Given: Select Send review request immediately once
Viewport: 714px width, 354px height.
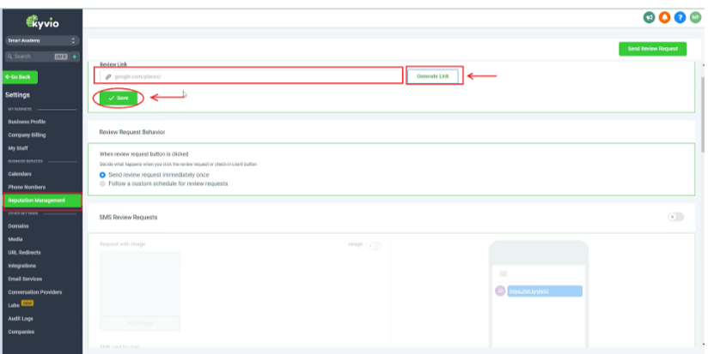Looking at the screenshot, I should point(103,174).
